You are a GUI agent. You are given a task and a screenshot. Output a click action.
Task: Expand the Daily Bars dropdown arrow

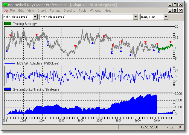tap(166, 17)
